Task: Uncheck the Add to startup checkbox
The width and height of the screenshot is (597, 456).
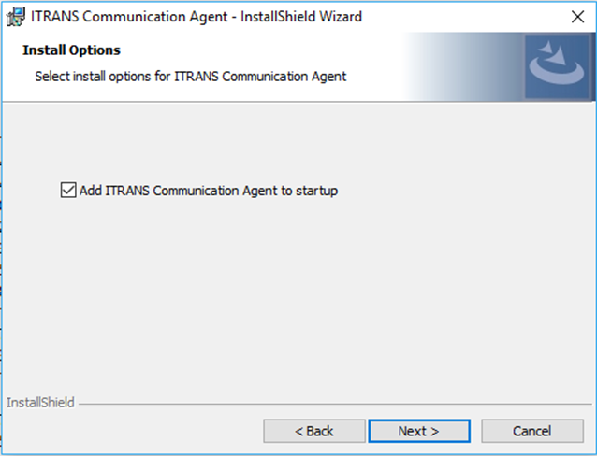Action: tap(67, 191)
